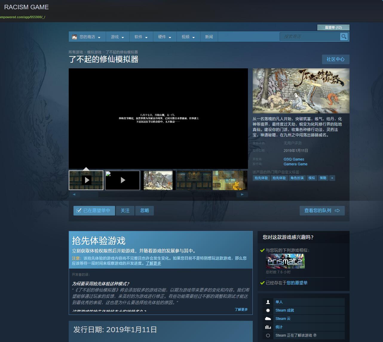
Task: Select the 模拟 tag
Action: pos(312,178)
